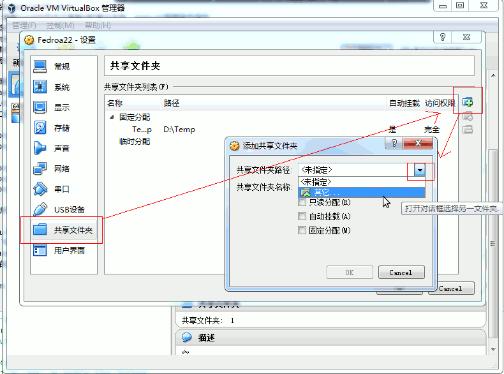Enable the 固定分配(M) checkbox
Screen dimensions: 504x374
[x=302, y=230]
